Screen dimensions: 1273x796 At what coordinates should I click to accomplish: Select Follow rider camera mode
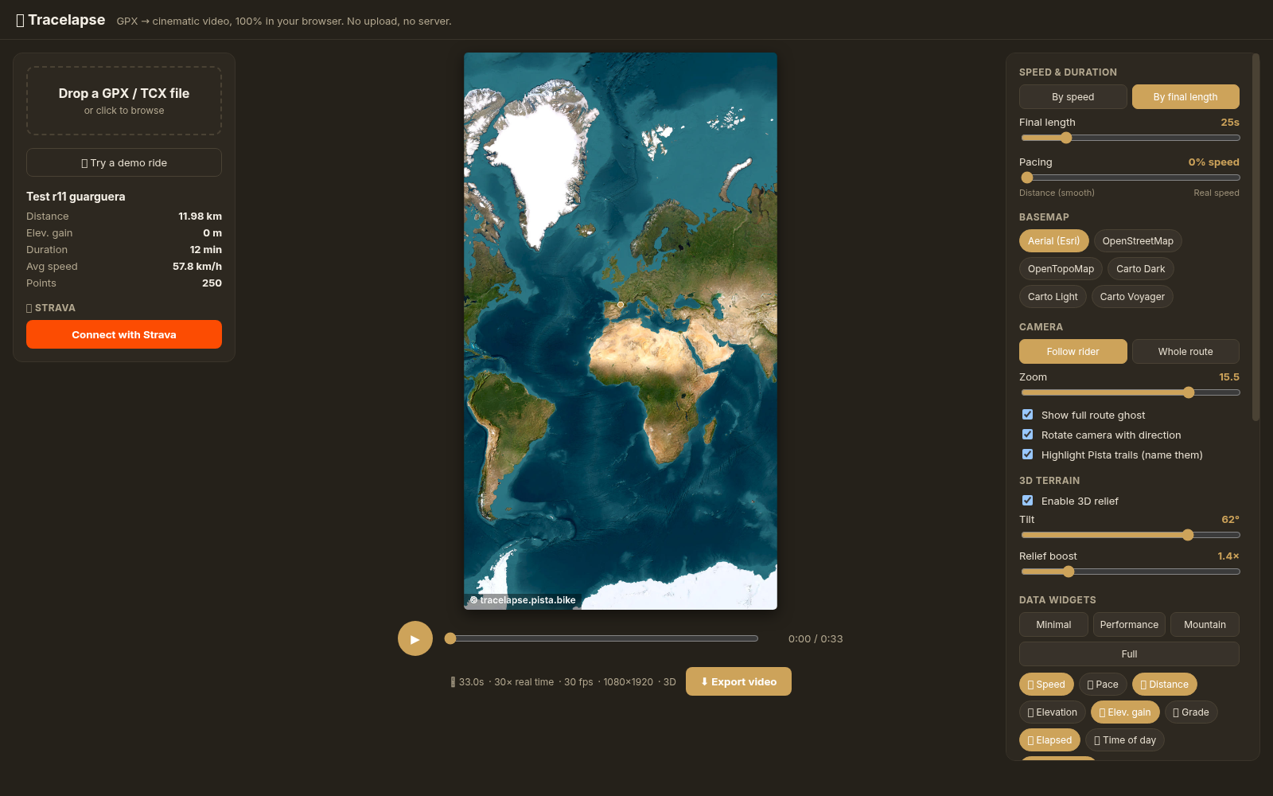coord(1073,351)
